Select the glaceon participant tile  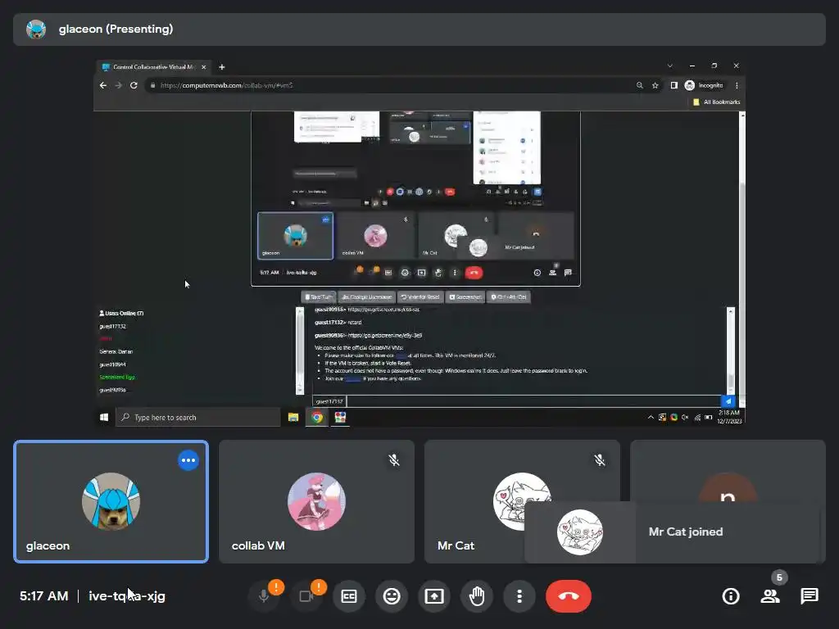[x=111, y=502]
